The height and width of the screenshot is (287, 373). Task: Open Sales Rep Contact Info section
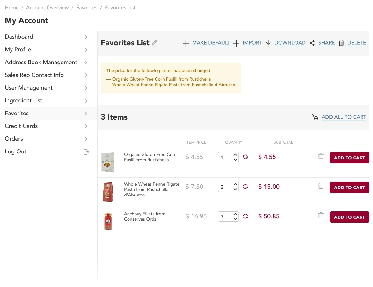(x=34, y=75)
